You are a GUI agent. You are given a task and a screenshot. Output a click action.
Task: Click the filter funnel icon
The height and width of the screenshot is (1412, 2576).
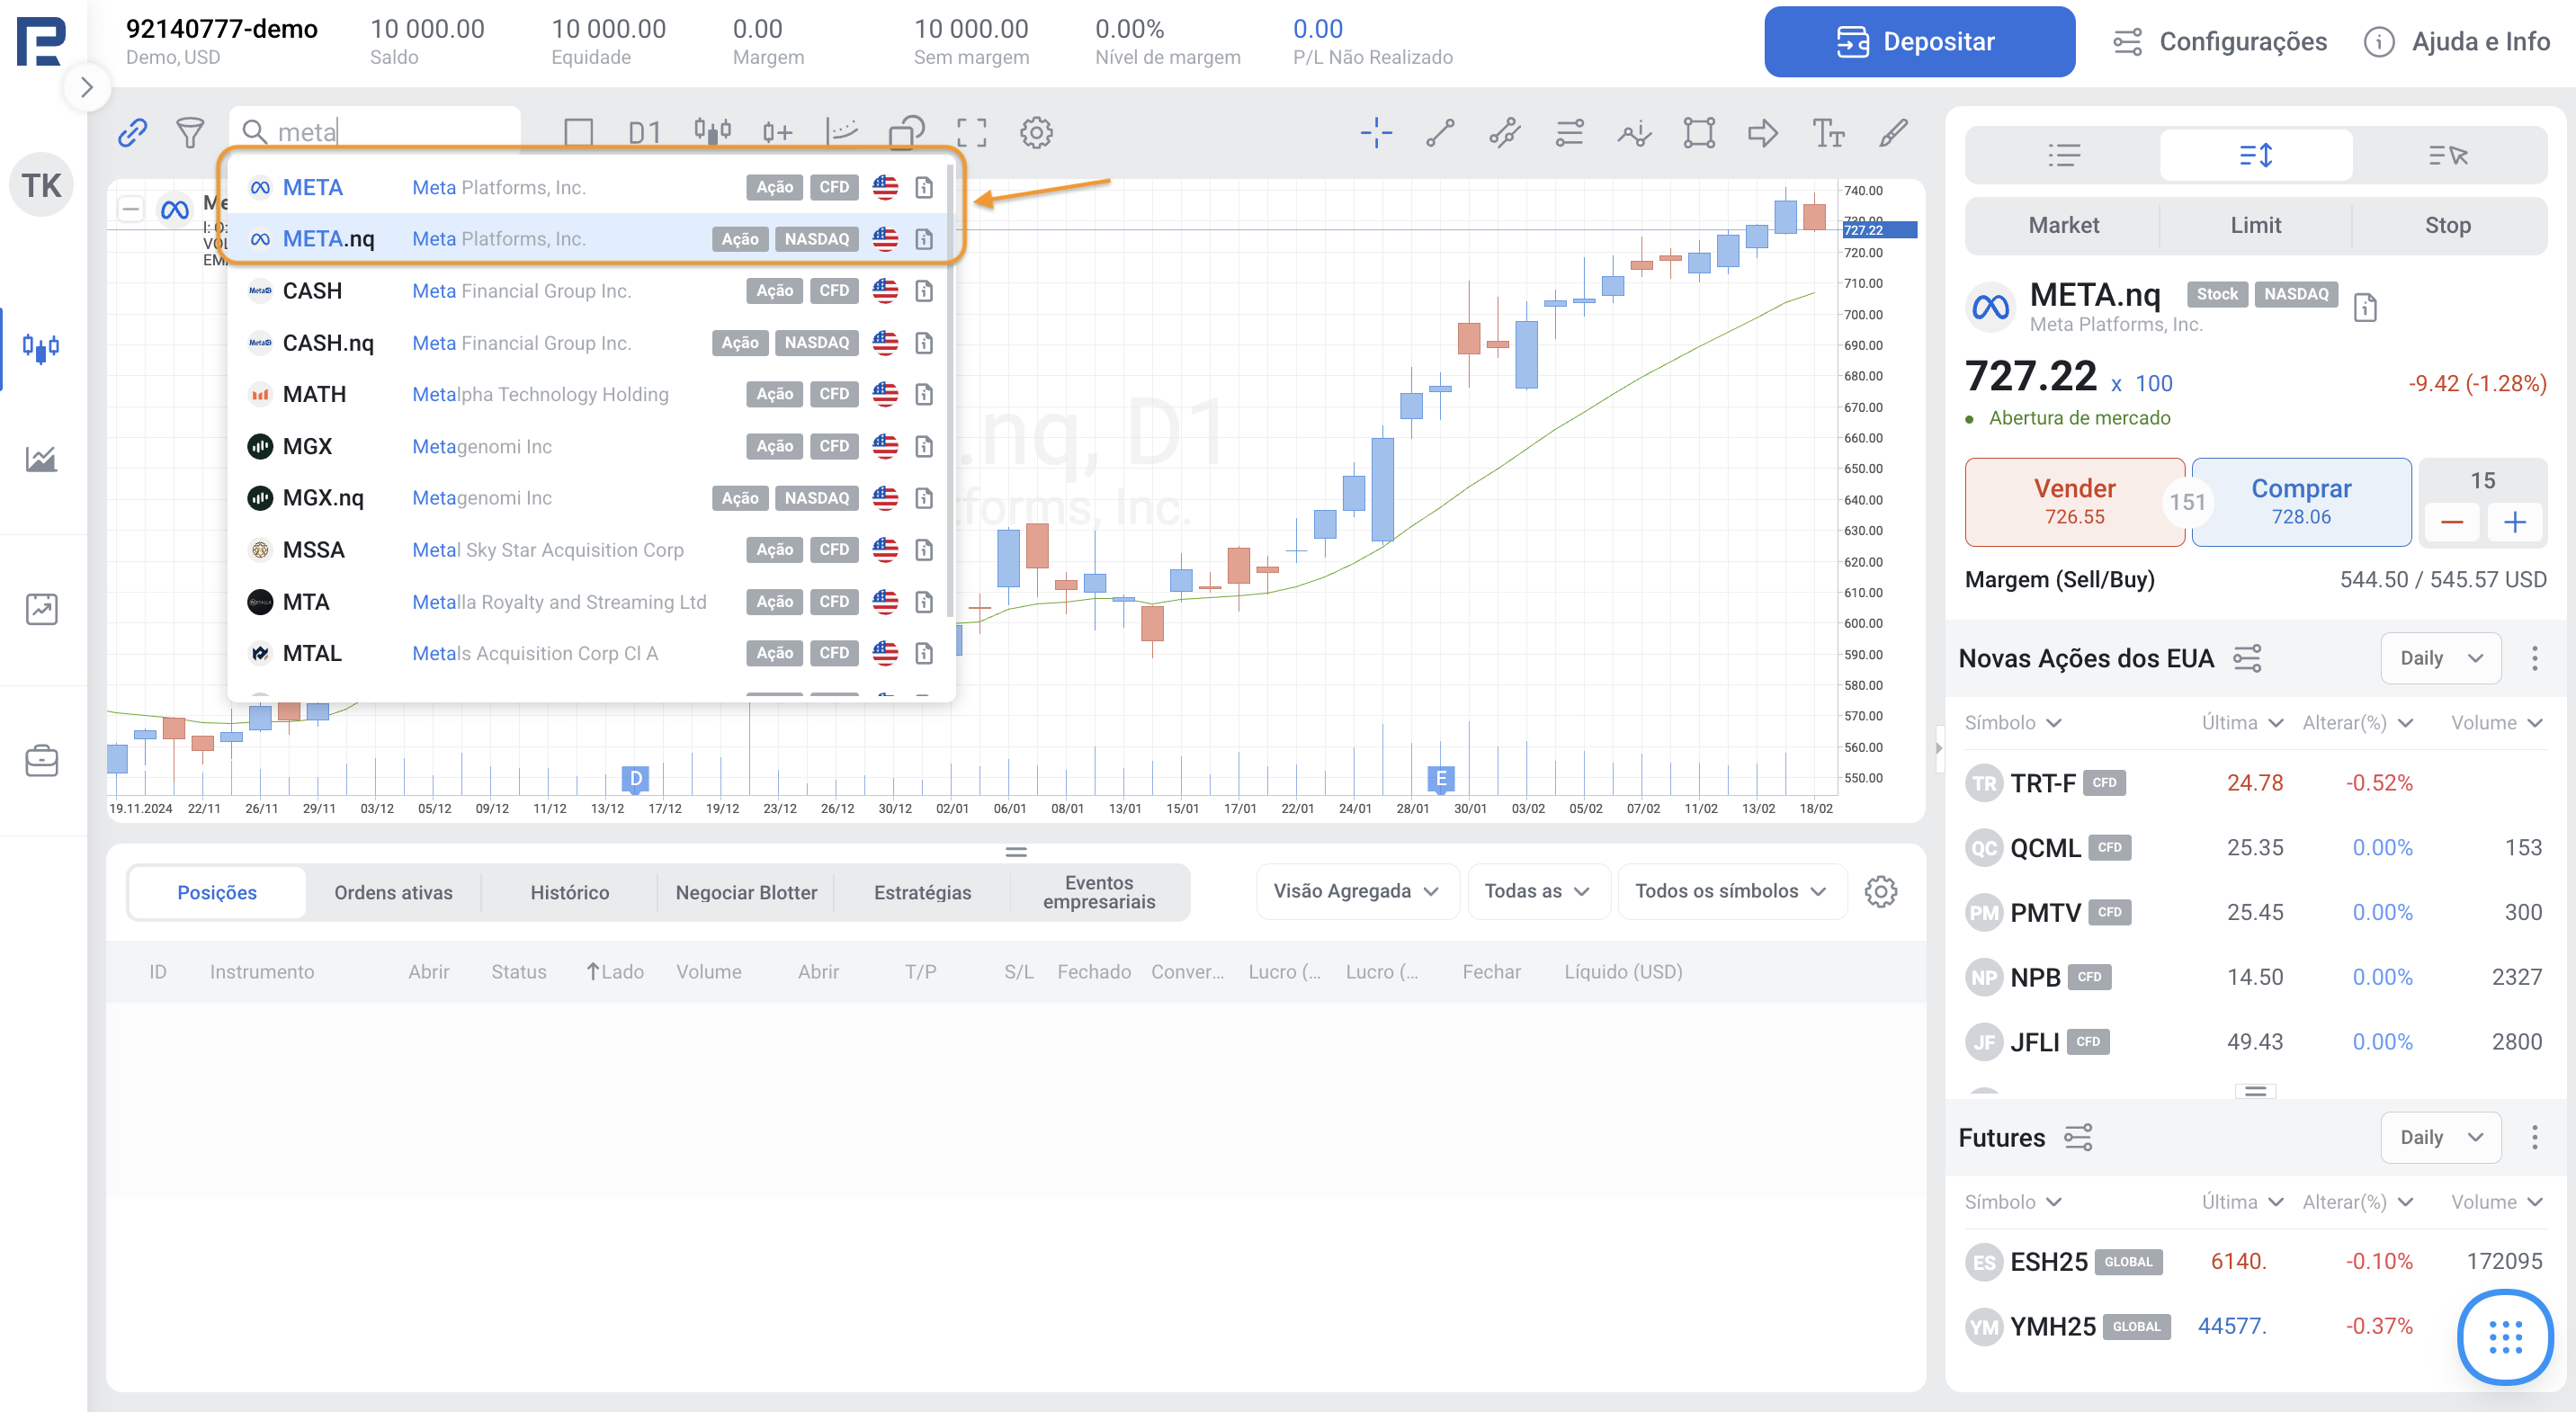click(x=190, y=133)
